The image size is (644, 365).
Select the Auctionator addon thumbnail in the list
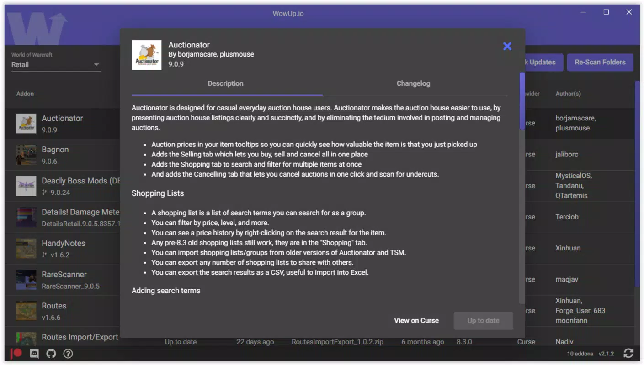[x=26, y=123]
